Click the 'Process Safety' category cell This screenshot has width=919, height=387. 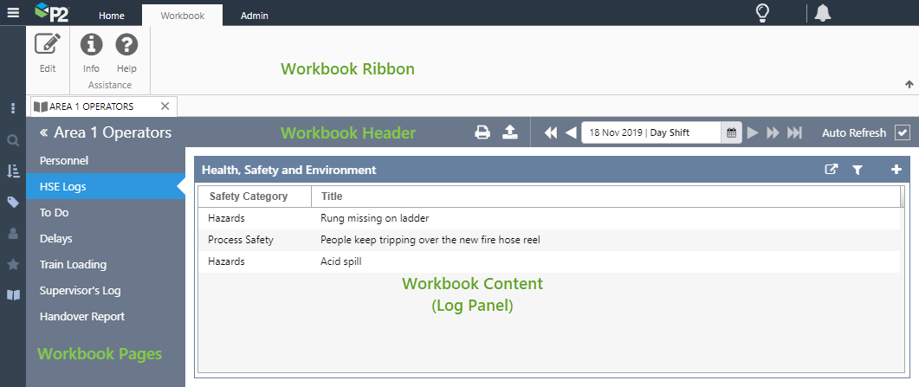[241, 240]
